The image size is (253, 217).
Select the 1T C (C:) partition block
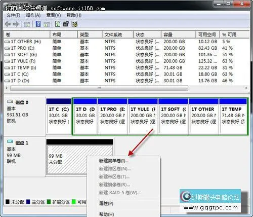coord(59,117)
